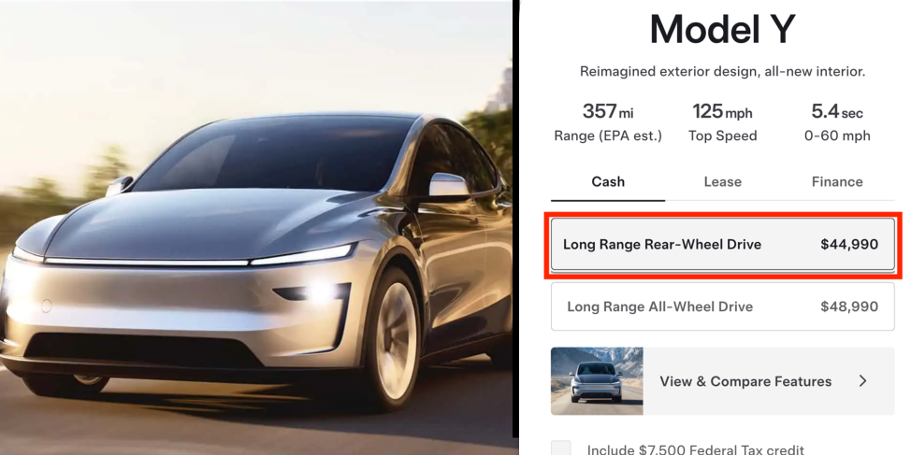
Task: Click the $44,990 price label
Action: (x=849, y=245)
